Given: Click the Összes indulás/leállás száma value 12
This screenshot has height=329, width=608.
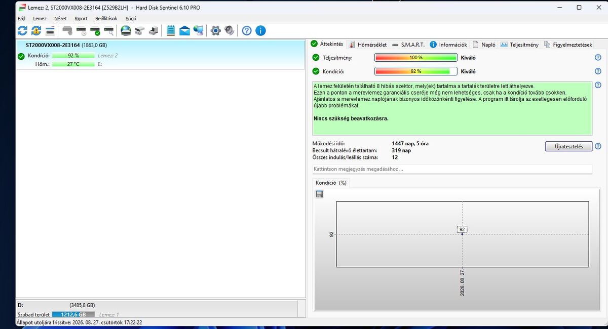Looking at the screenshot, I should pos(395,157).
